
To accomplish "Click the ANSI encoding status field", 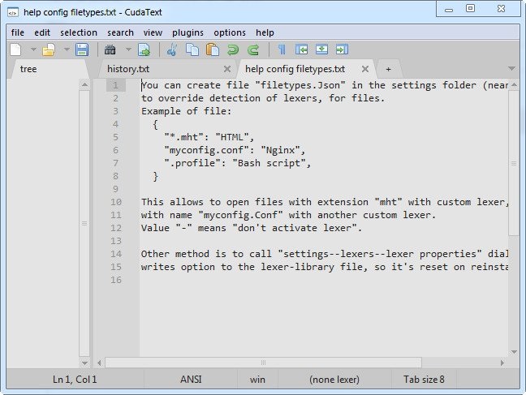I will coord(191,379).
